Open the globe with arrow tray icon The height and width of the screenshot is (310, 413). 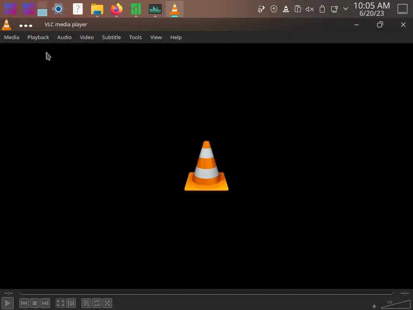click(x=261, y=9)
